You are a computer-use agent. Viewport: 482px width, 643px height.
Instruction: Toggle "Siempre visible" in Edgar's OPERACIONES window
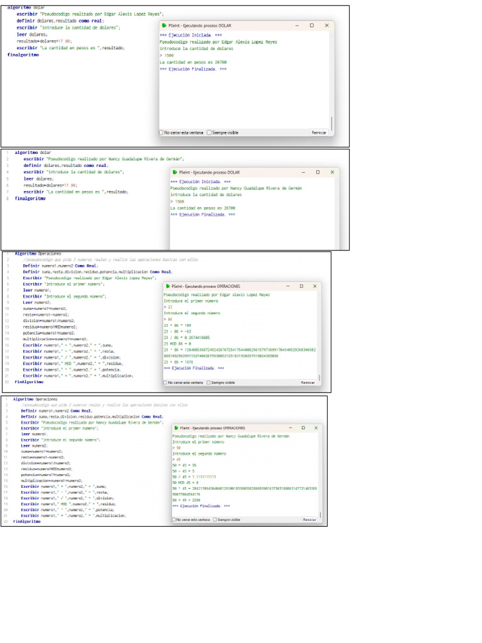click(x=208, y=382)
